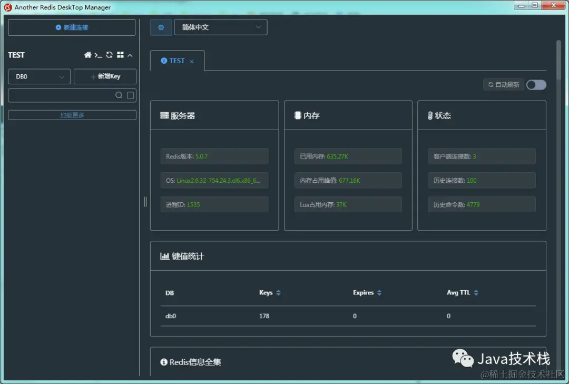Screen dimensions: 569x384
Task: Click the 内存占用峰值 677.16K field
Action: click(348, 180)
